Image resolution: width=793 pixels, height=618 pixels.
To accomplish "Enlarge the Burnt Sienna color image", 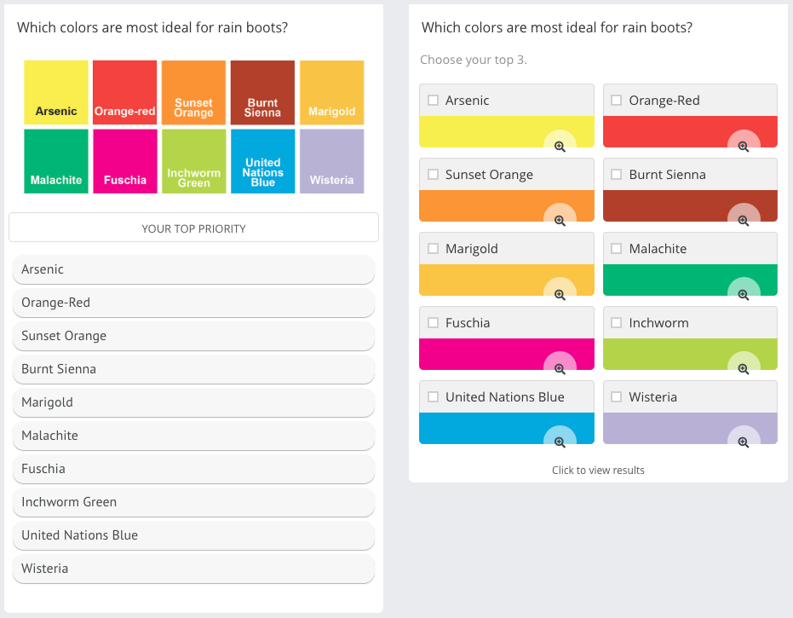I will [744, 221].
